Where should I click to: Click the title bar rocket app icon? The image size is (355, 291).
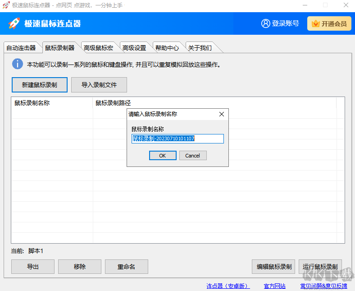click(6, 5)
